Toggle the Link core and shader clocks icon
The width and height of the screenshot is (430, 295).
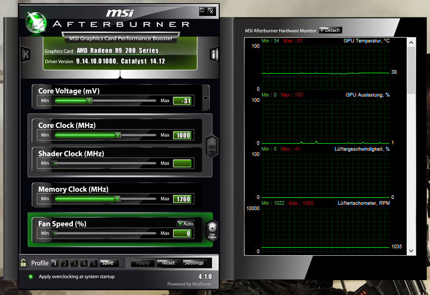[212, 146]
